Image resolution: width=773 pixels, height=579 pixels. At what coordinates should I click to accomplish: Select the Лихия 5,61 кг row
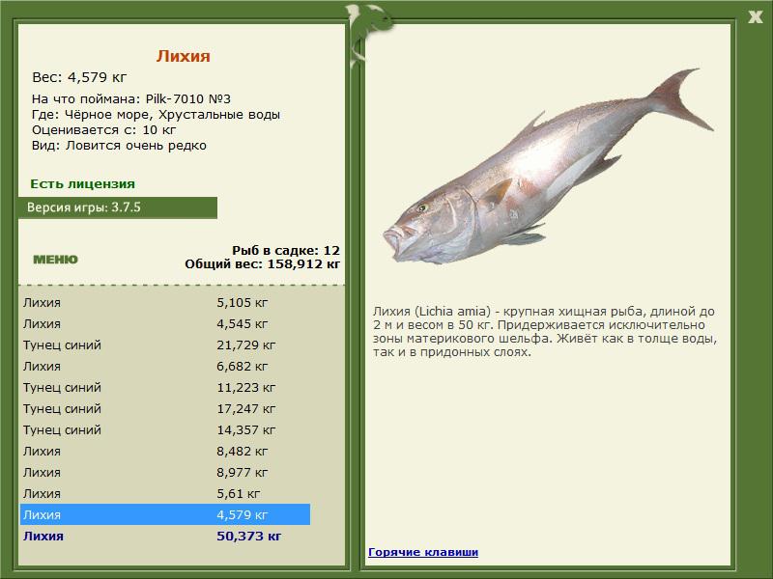[165, 493]
